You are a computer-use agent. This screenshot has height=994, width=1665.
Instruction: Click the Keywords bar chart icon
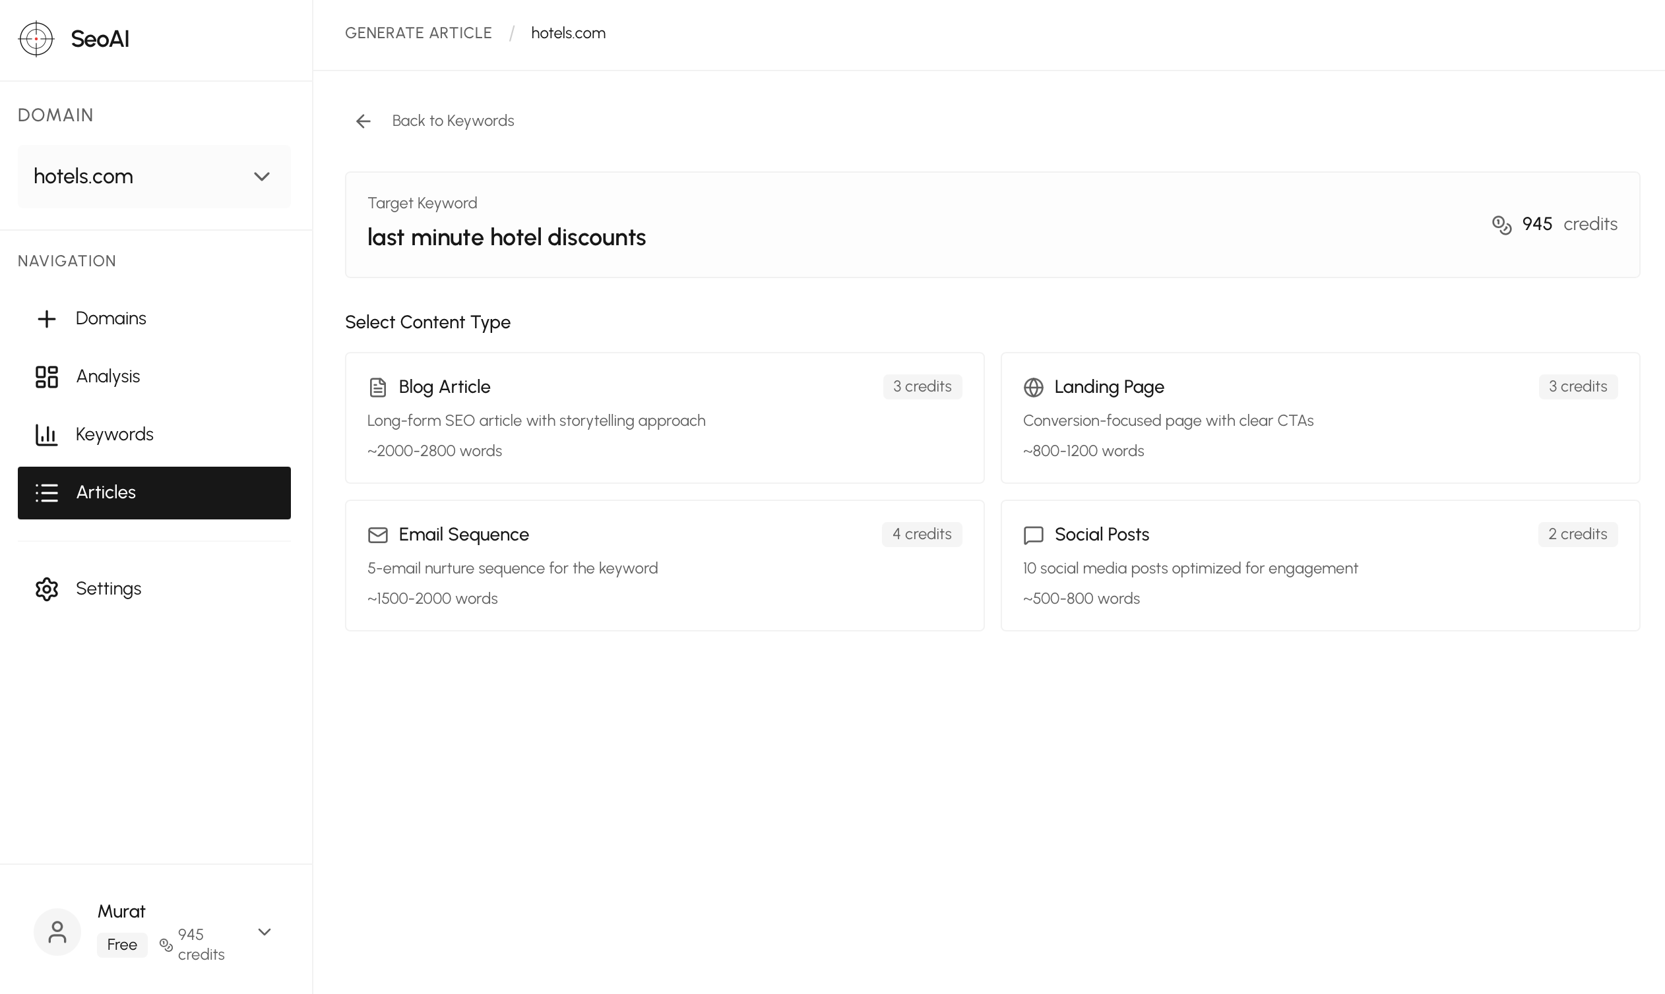point(46,434)
